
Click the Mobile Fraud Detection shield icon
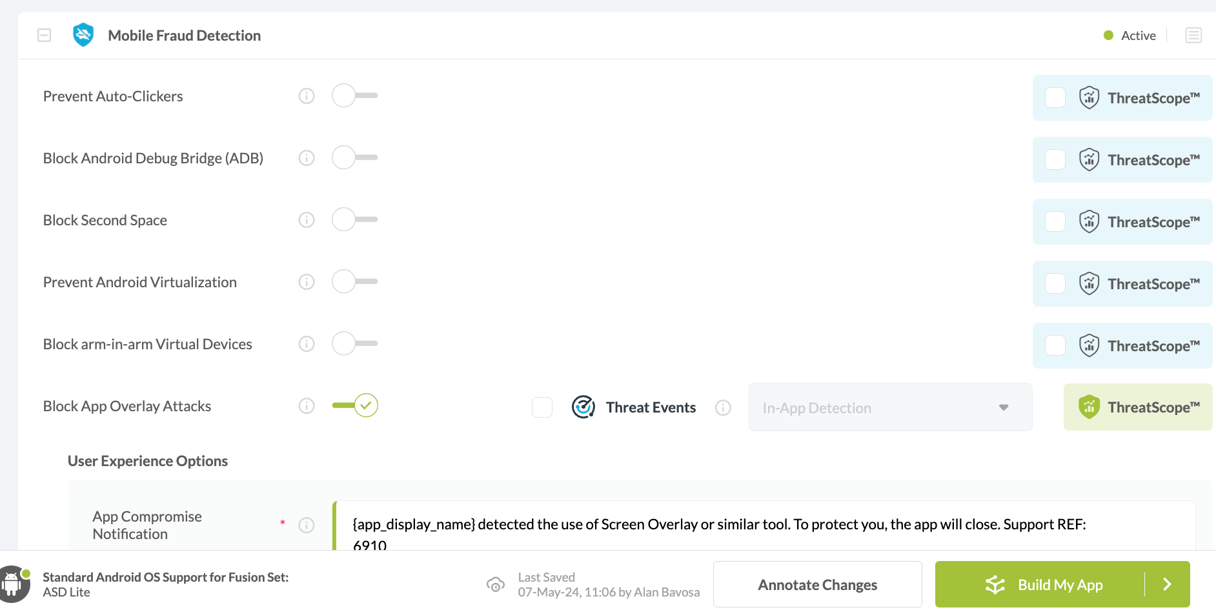point(83,35)
